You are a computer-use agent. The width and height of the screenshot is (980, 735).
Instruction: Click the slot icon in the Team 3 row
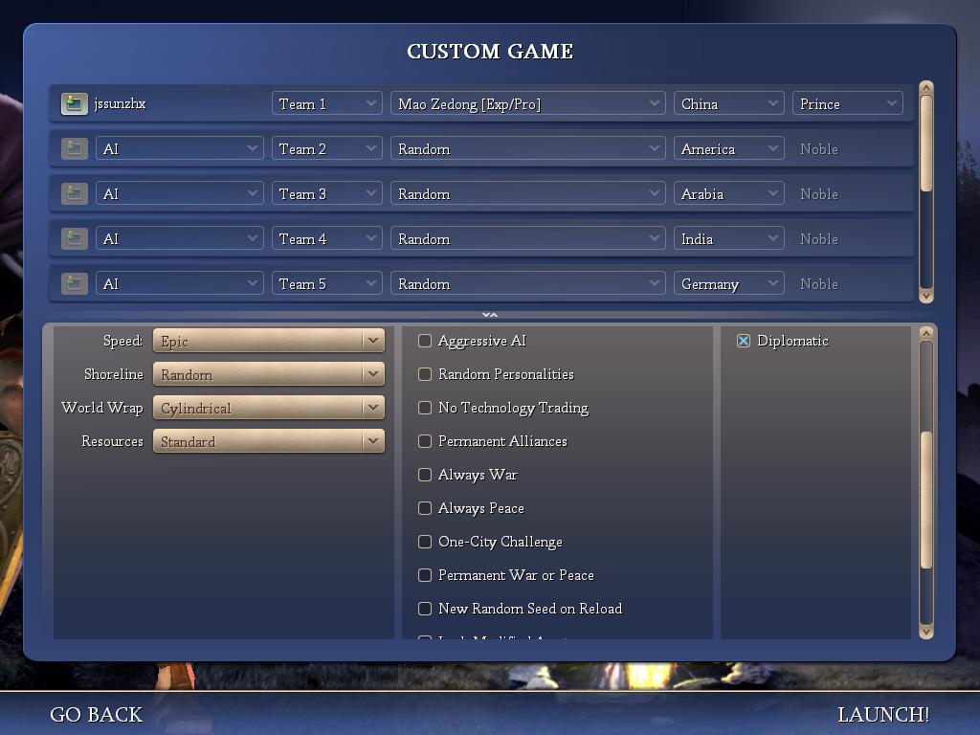[75, 193]
